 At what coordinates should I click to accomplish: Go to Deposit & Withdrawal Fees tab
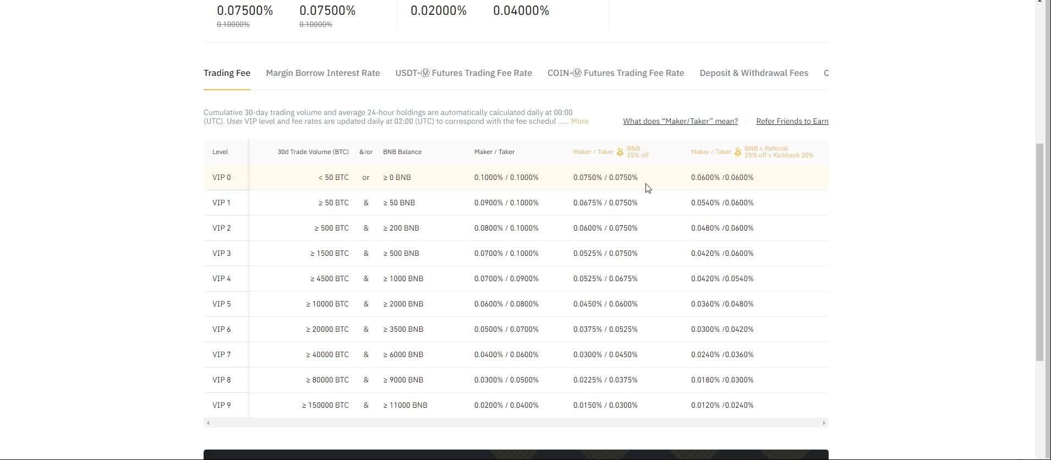pos(753,73)
